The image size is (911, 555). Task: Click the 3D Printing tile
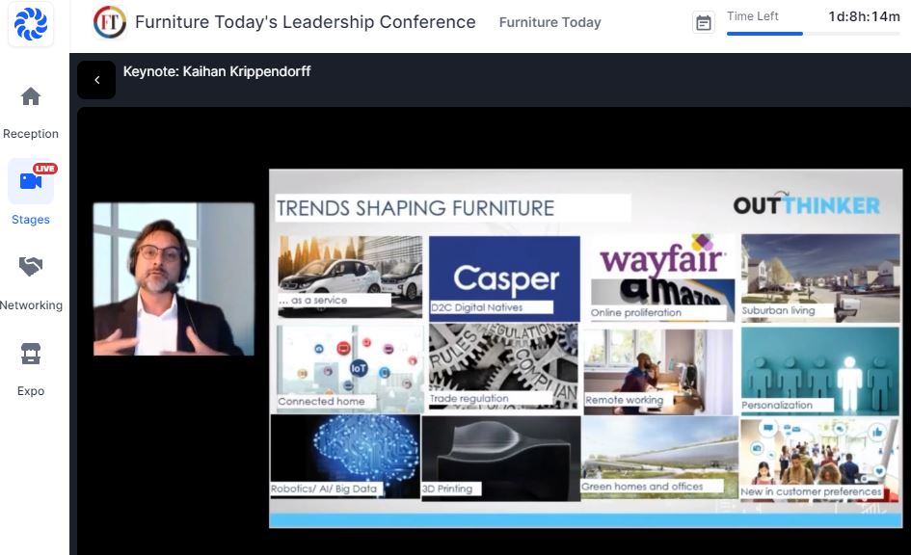point(501,458)
